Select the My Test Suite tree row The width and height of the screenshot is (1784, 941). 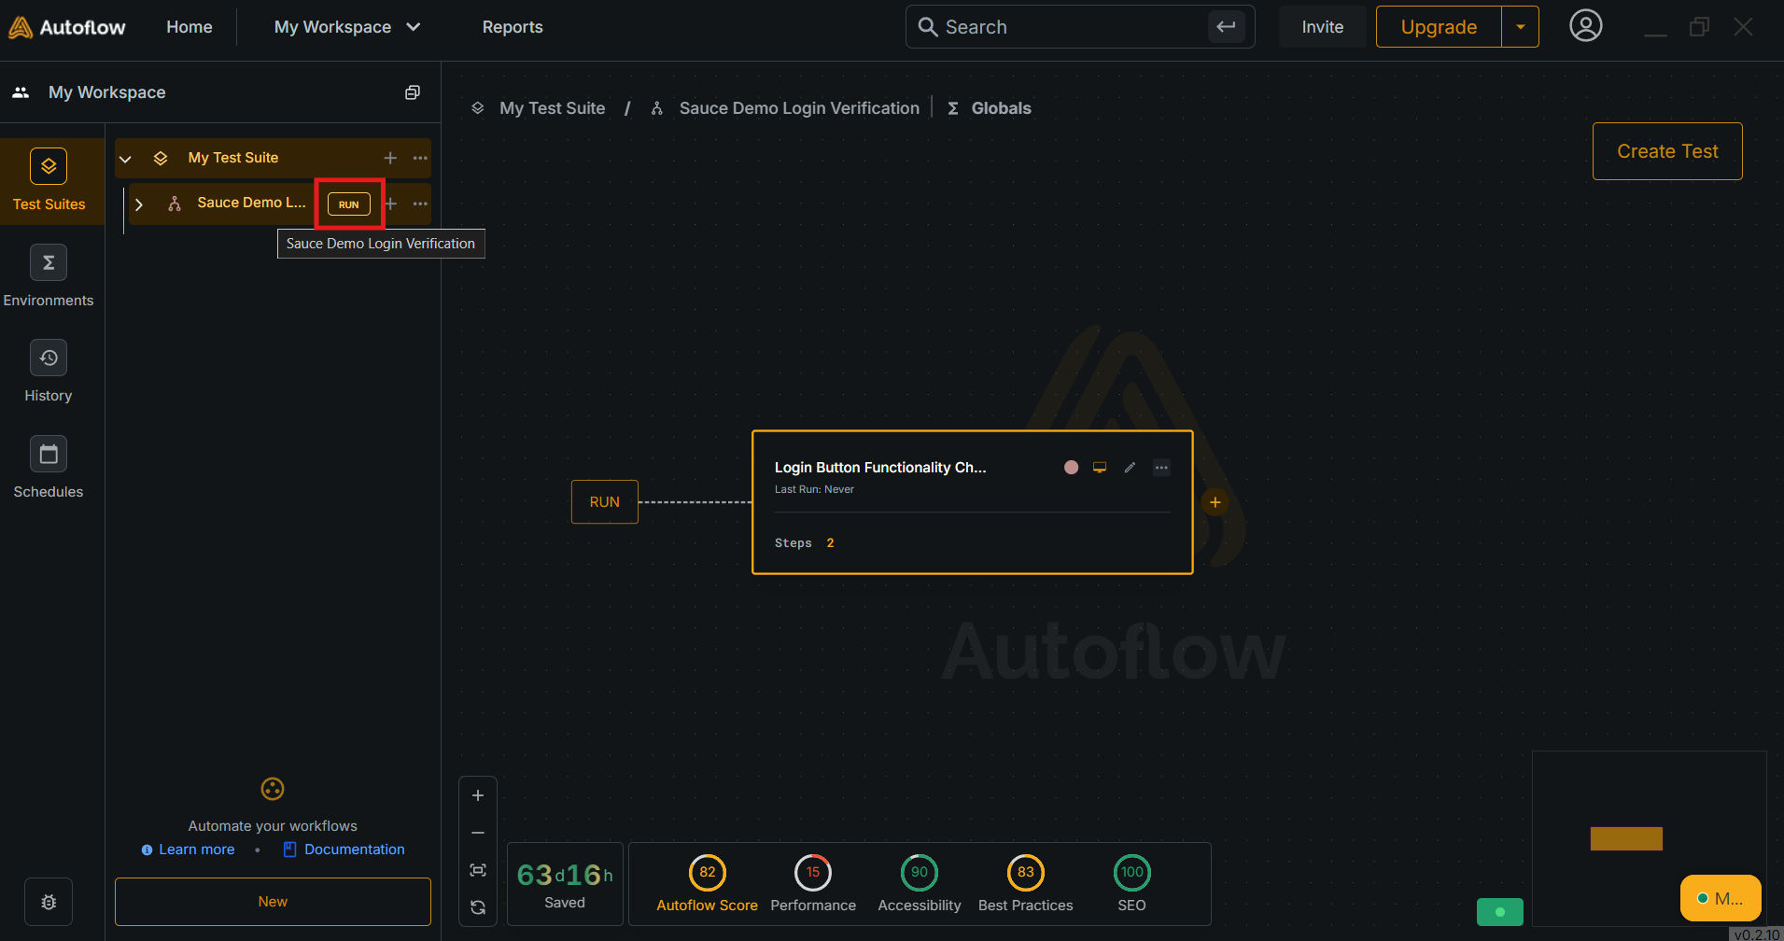coord(273,158)
